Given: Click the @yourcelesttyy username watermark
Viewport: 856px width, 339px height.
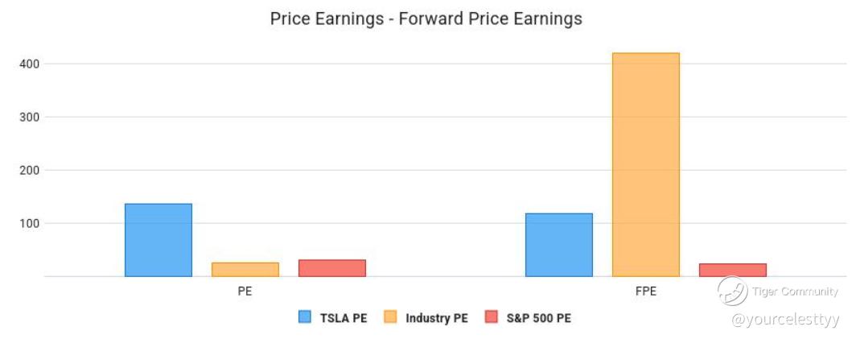Looking at the screenshot, I should point(785,320).
